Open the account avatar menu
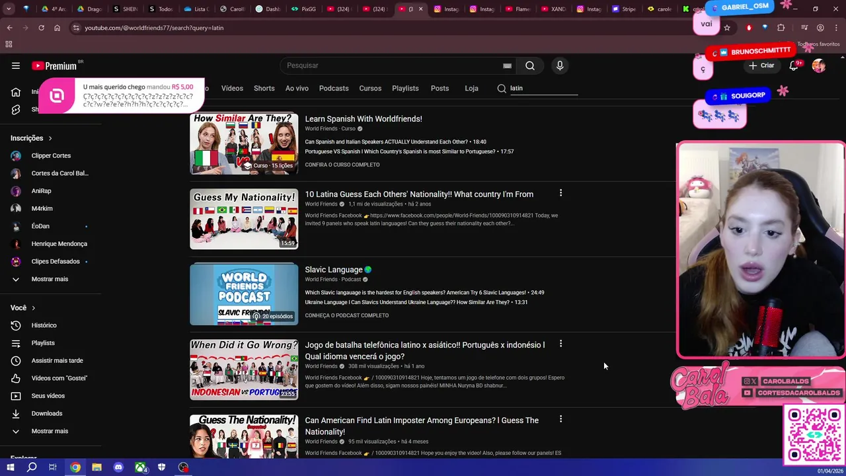 (x=819, y=65)
